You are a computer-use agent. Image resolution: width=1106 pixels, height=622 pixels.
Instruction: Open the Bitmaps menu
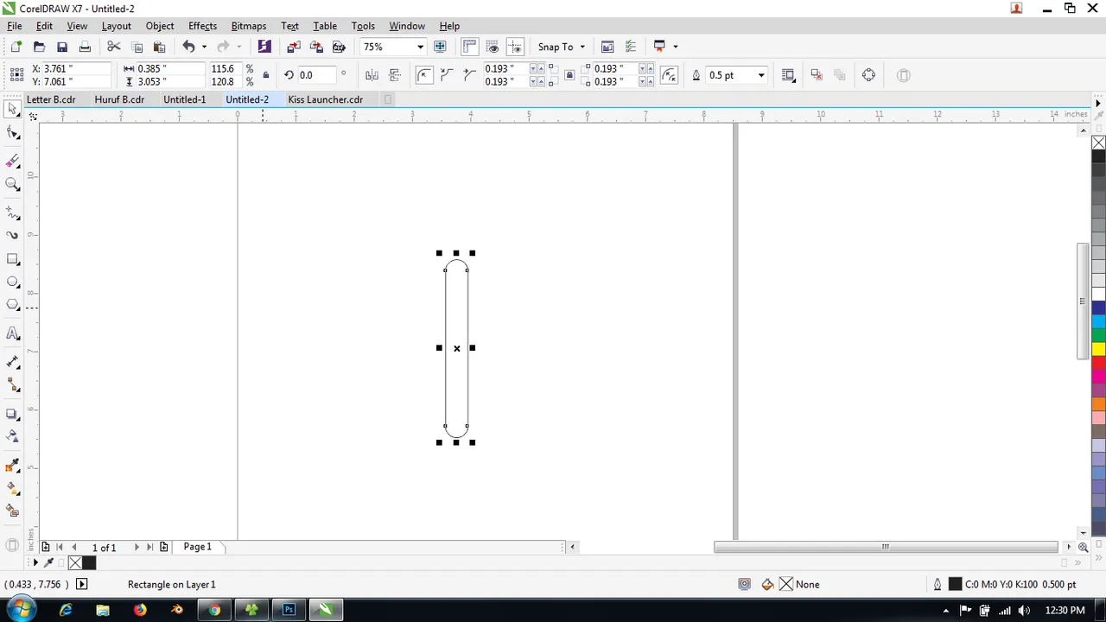[x=249, y=26]
